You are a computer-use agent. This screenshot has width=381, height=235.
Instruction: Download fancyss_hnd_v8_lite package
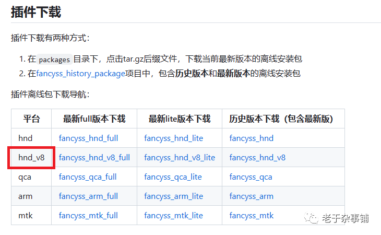[x=180, y=158]
